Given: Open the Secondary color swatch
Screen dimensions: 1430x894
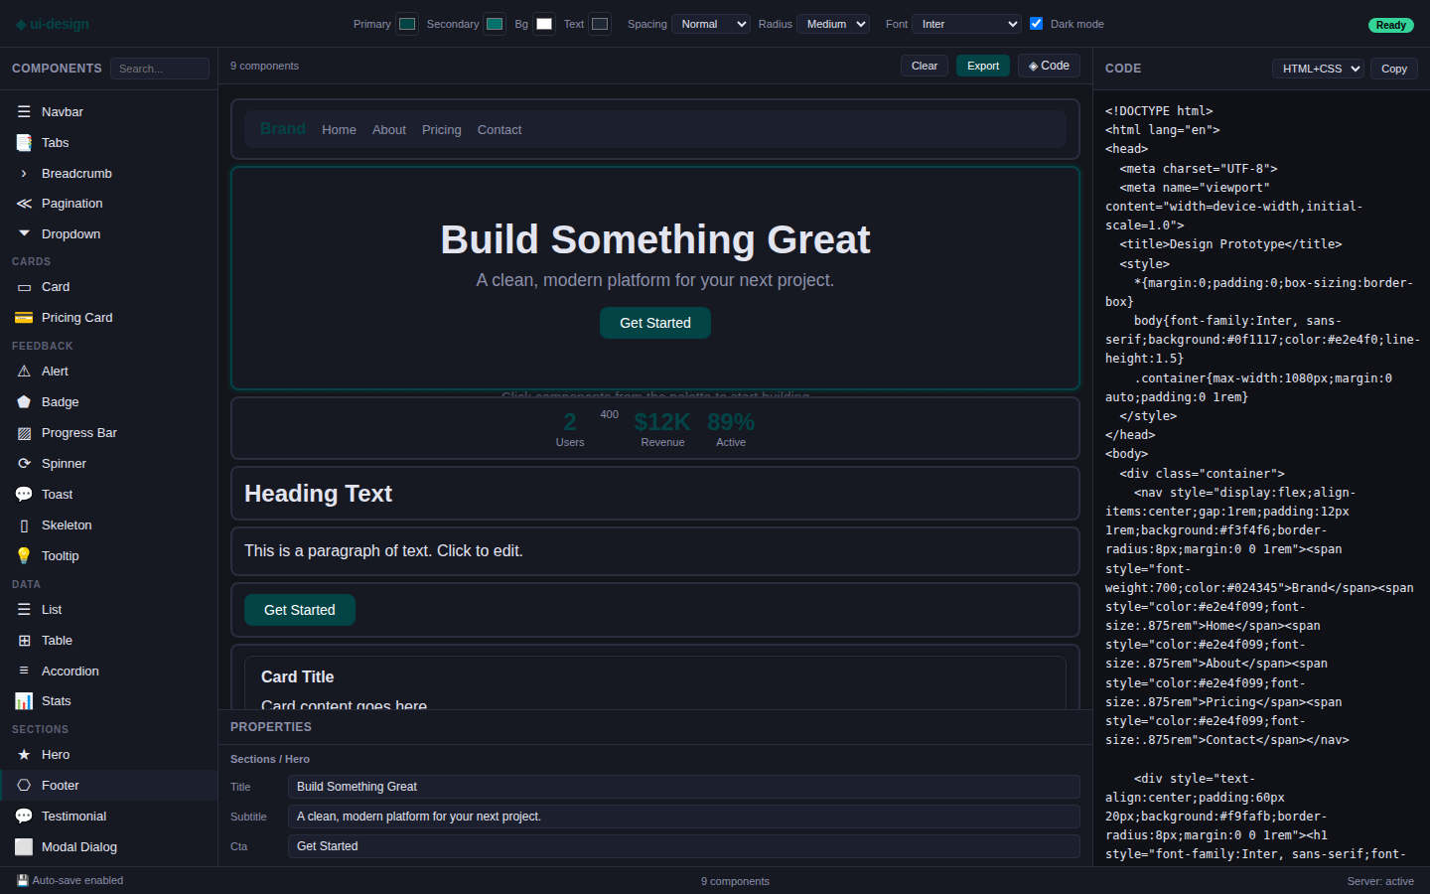Looking at the screenshot, I should pyautogui.click(x=495, y=24).
